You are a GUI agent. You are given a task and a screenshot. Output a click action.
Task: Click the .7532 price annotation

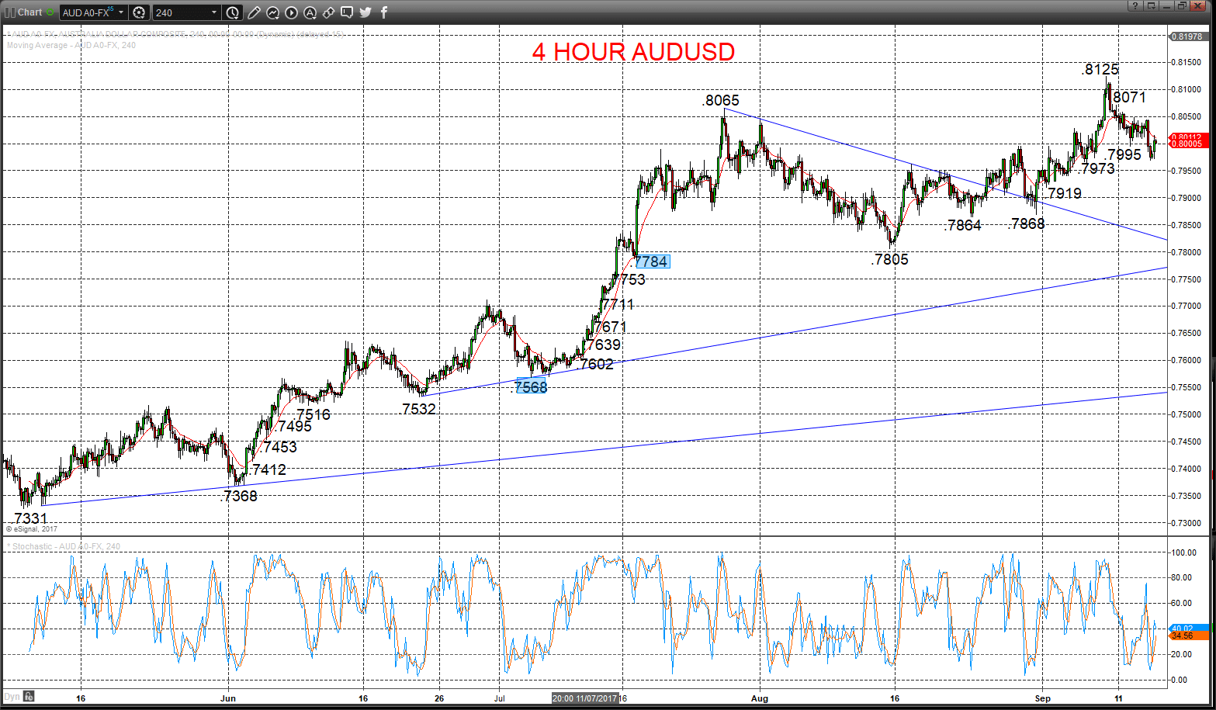pyautogui.click(x=417, y=409)
